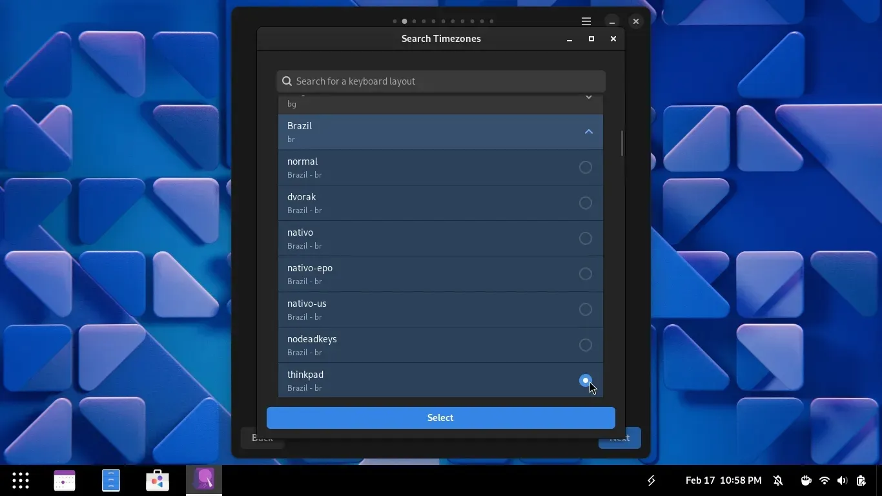882x496 pixels.
Task: Open the hamburger menu in installer header
Action: click(x=586, y=21)
